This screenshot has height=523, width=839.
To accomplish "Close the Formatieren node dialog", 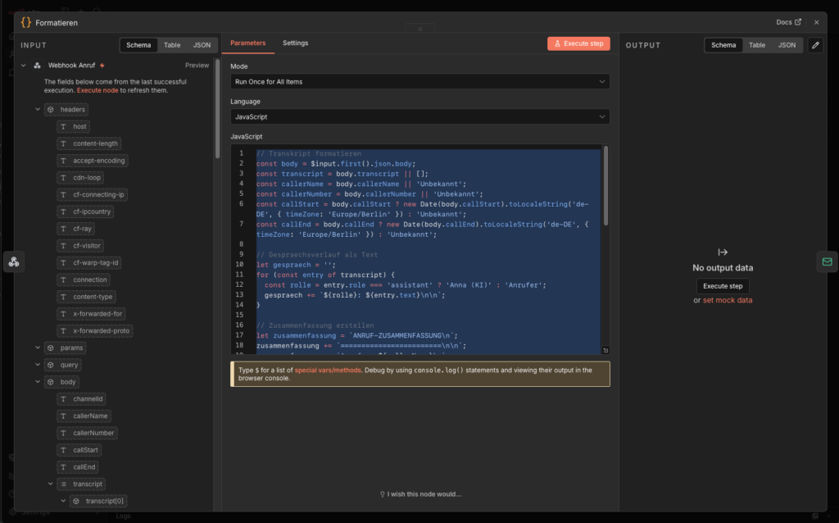I will coord(816,22).
